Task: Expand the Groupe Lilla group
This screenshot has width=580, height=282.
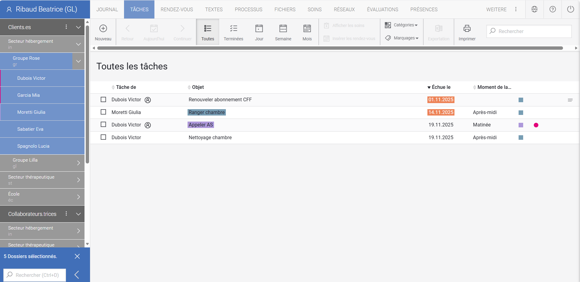Action: pos(78,163)
